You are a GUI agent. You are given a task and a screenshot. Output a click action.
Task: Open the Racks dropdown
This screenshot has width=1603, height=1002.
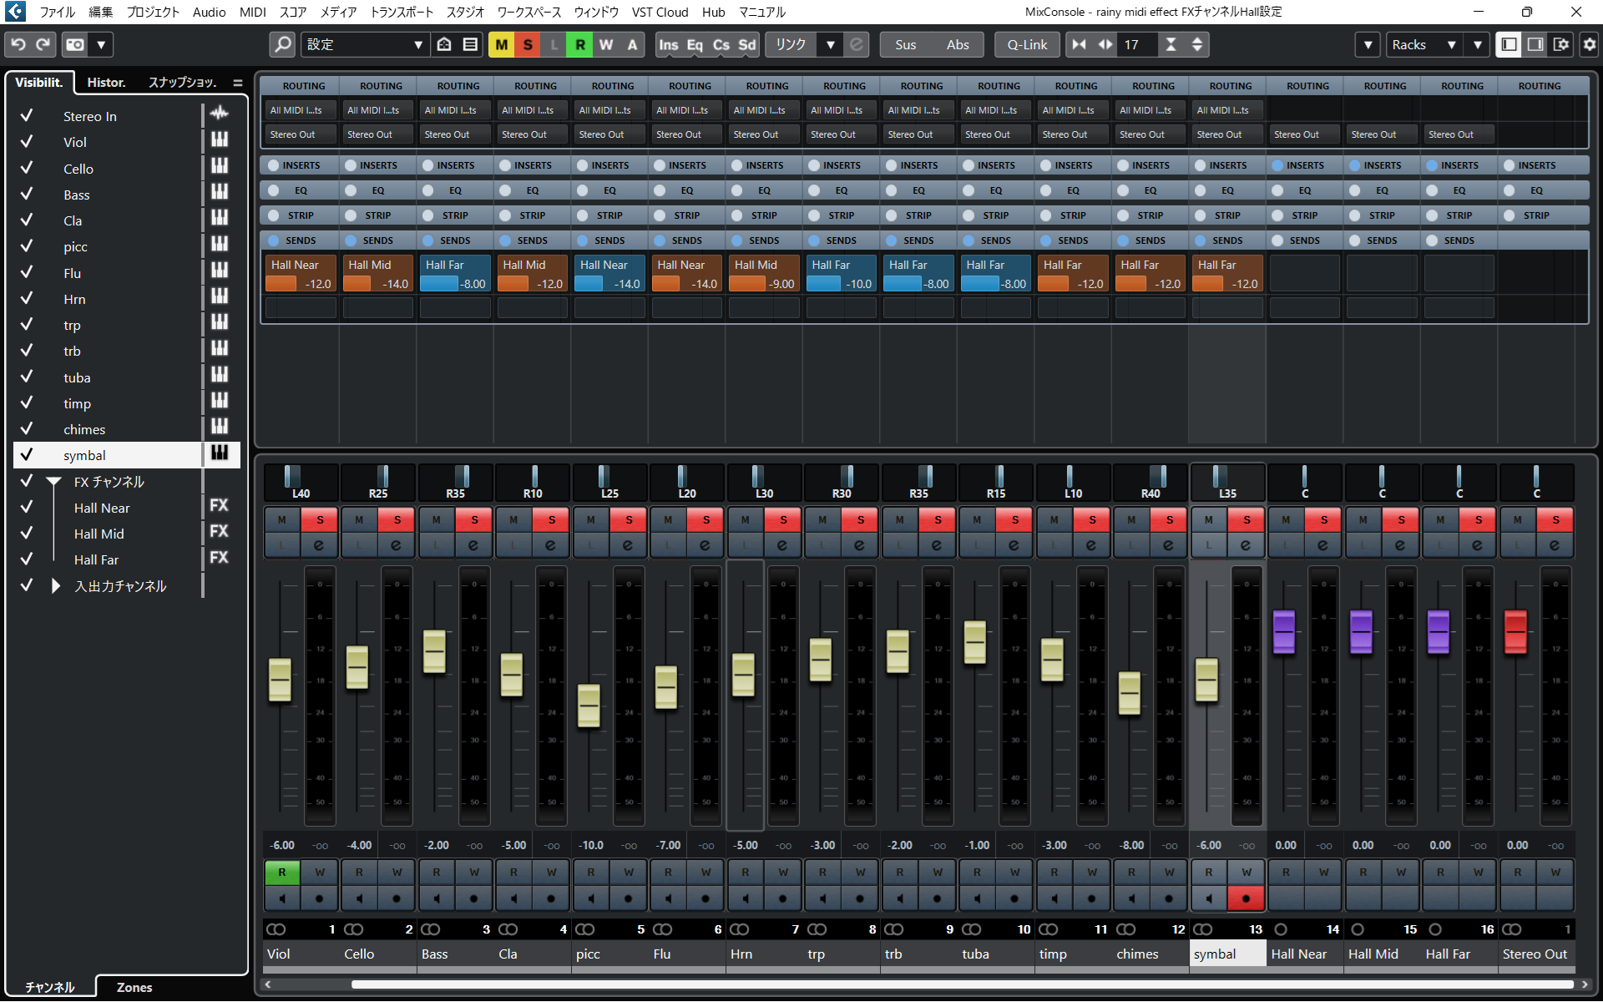(1423, 44)
